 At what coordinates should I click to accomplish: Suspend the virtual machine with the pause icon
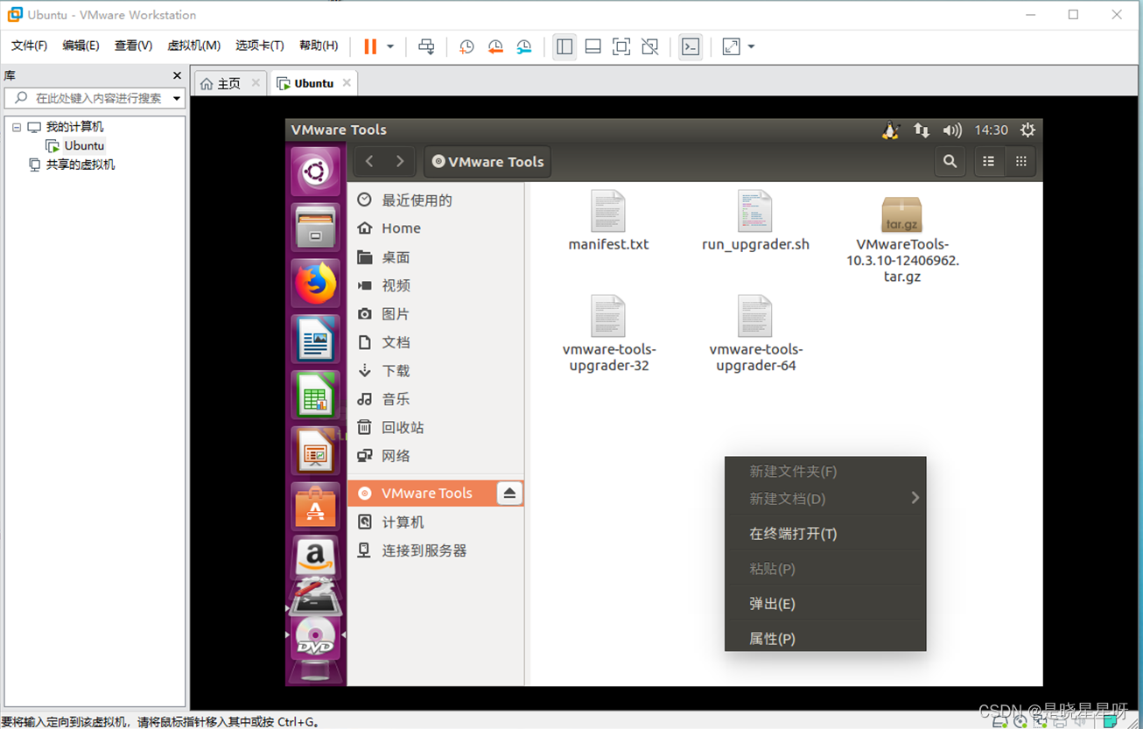pyautogui.click(x=369, y=46)
